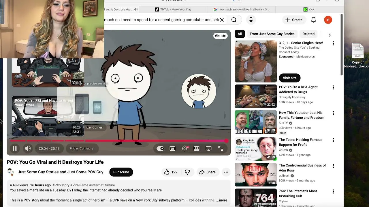
Task: Start voice search with microphone
Action: [251, 20]
